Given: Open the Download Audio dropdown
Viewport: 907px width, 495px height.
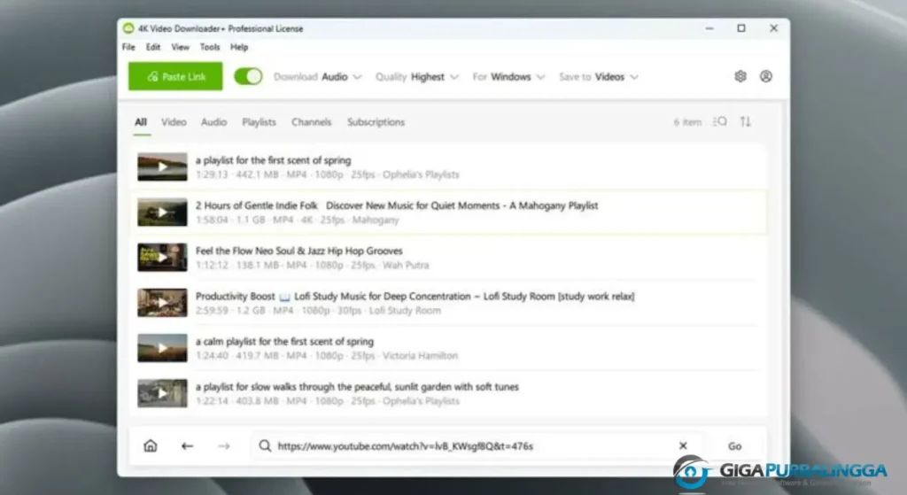Looking at the screenshot, I should coord(318,77).
